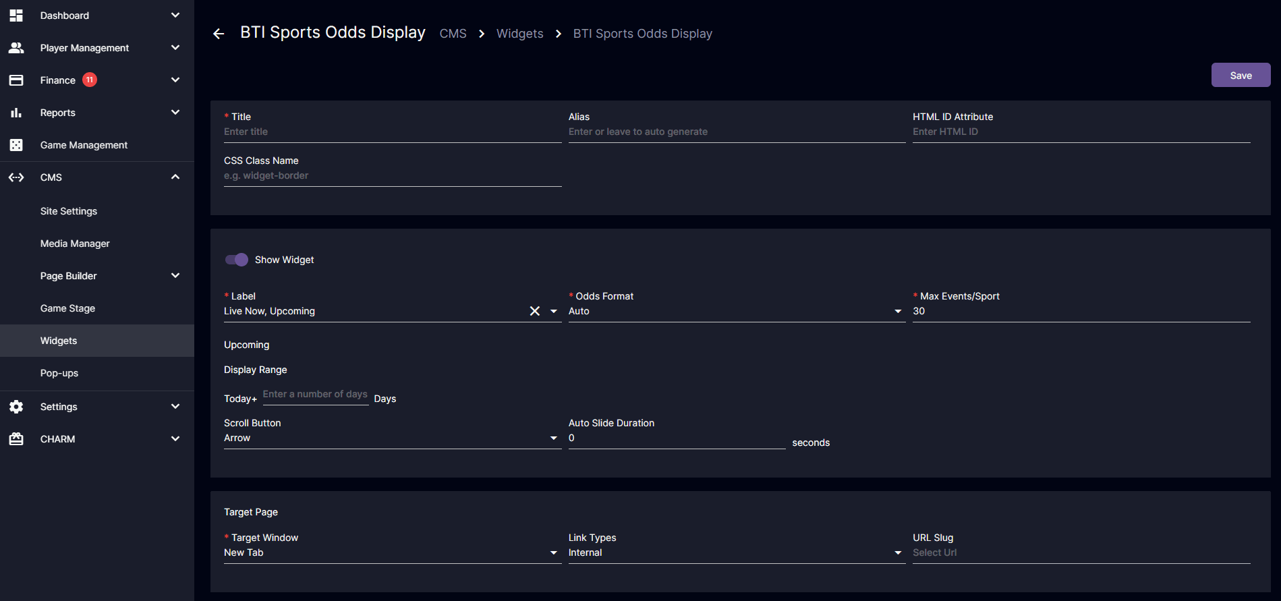The width and height of the screenshot is (1281, 601).
Task: Click the Save button
Action: [x=1241, y=76]
